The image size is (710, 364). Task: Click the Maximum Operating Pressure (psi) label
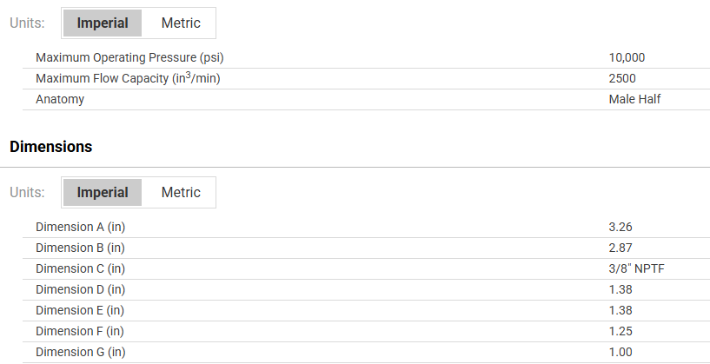135,57
